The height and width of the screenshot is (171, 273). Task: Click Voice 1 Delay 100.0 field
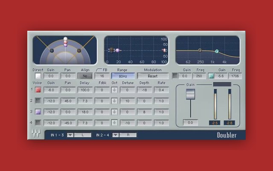85,90
